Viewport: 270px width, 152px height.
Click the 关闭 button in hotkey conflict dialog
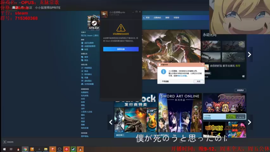pos(198,81)
